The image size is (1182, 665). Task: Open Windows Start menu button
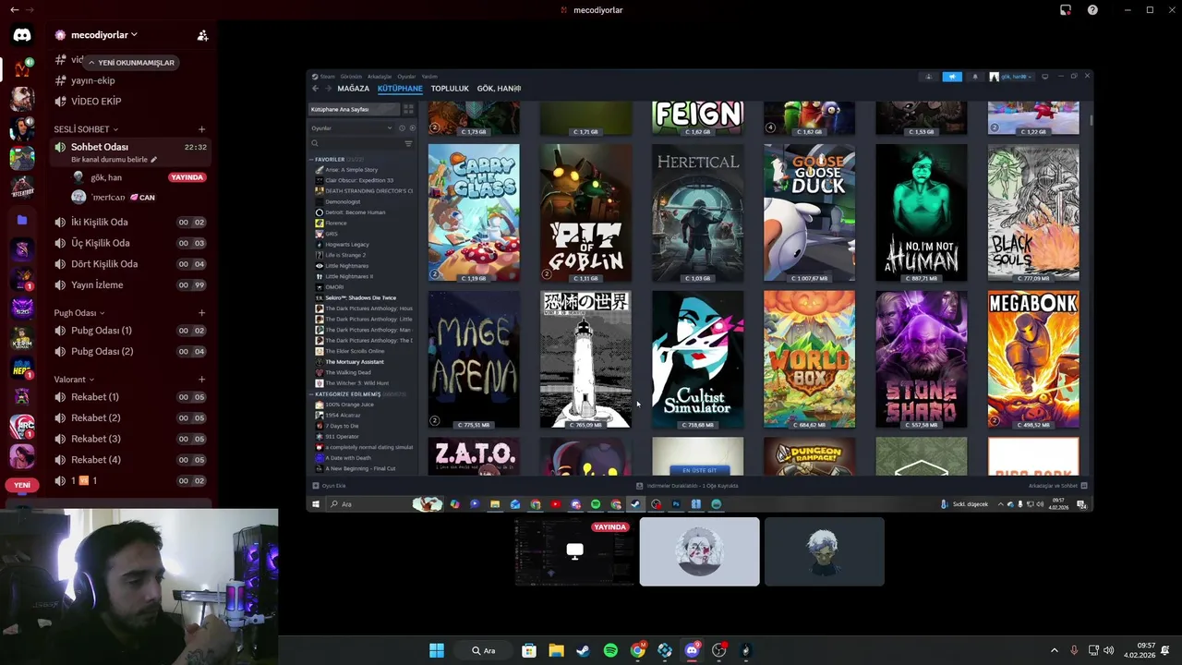pyautogui.click(x=436, y=650)
